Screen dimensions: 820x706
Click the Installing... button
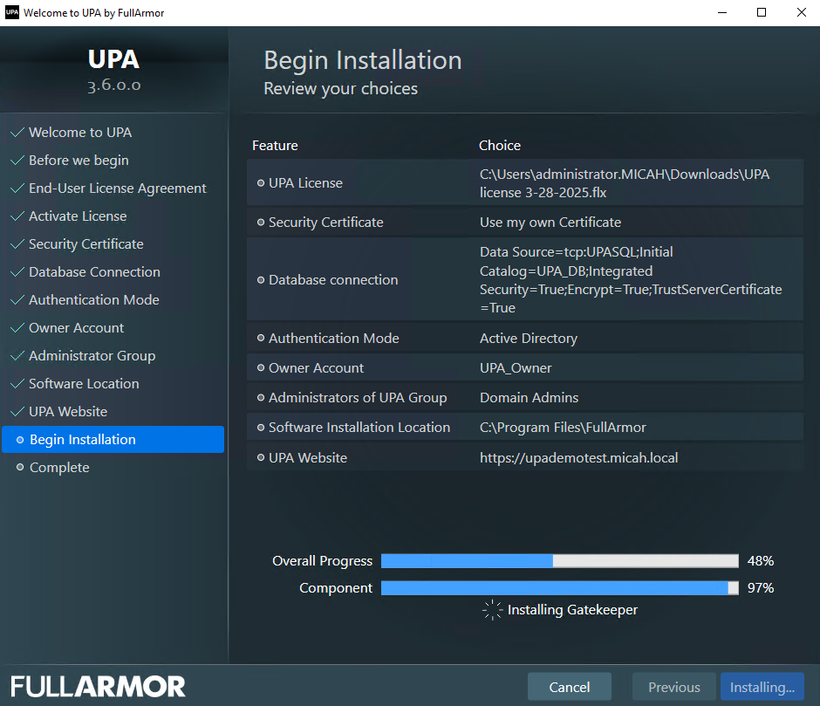click(762, 687)
